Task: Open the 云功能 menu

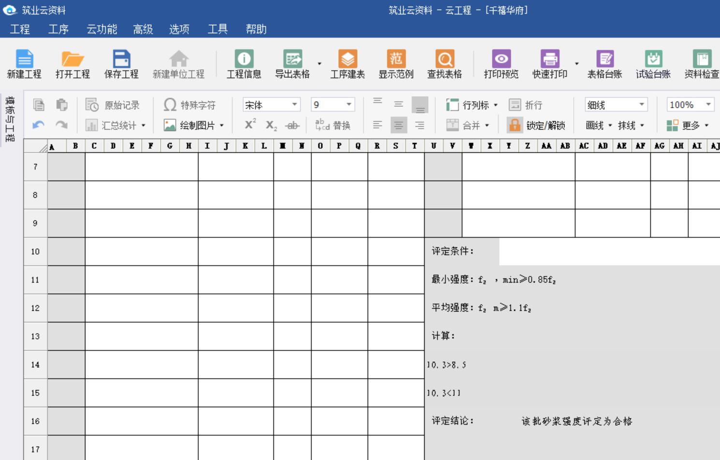Action: click(x=101, y=29)
